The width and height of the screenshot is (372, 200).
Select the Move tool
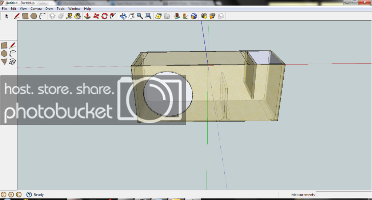click(96, 16)
